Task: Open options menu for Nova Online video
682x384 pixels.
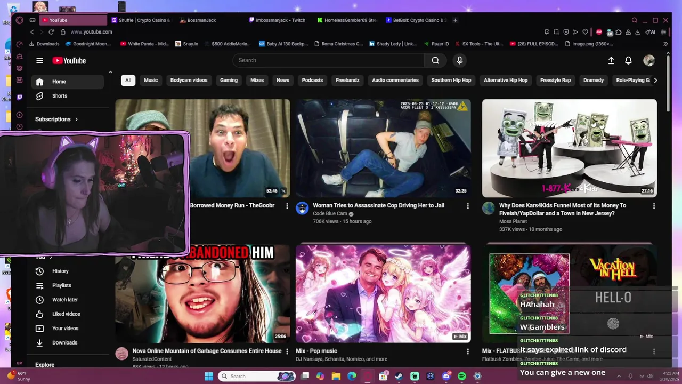Action: click(x=287, y=351)
